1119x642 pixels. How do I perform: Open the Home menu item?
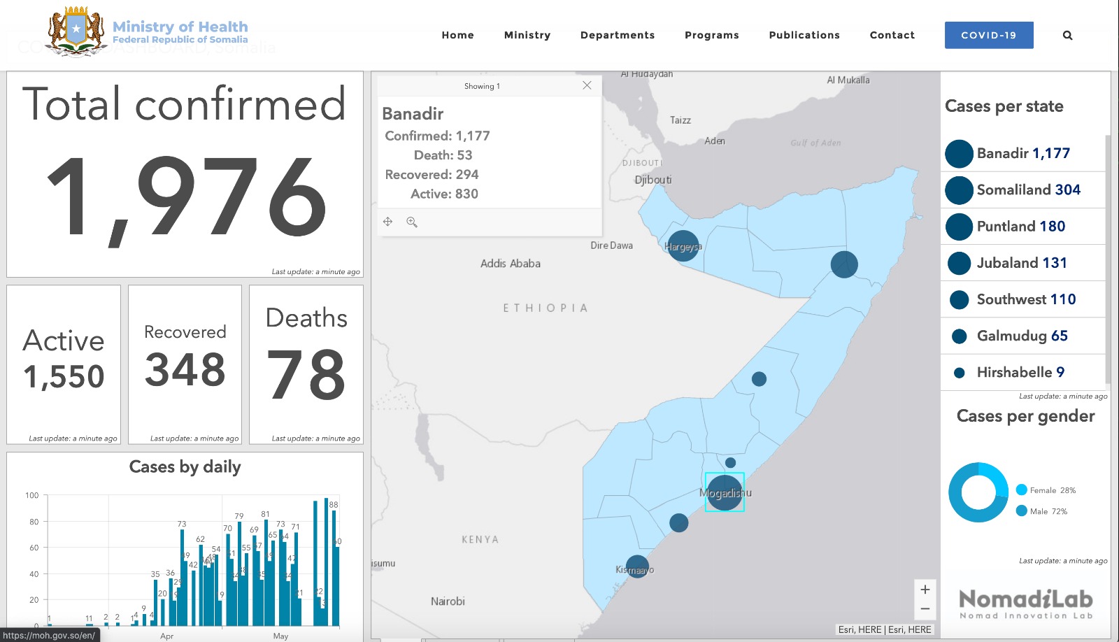(457, 35)
